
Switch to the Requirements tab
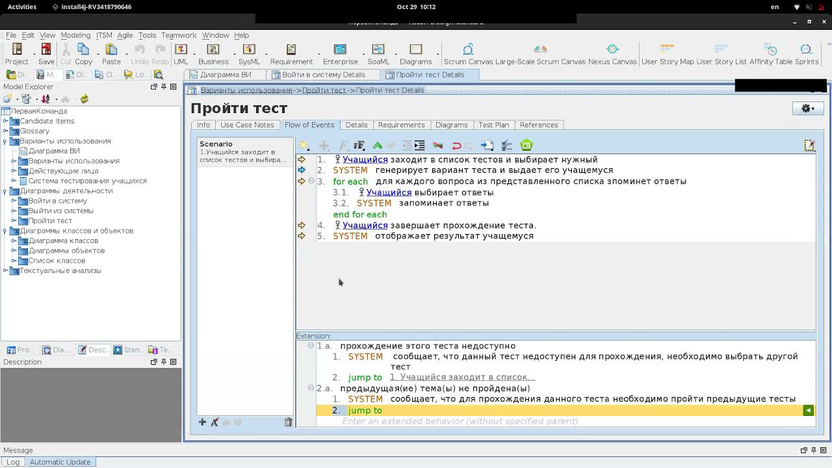[401, 125]
